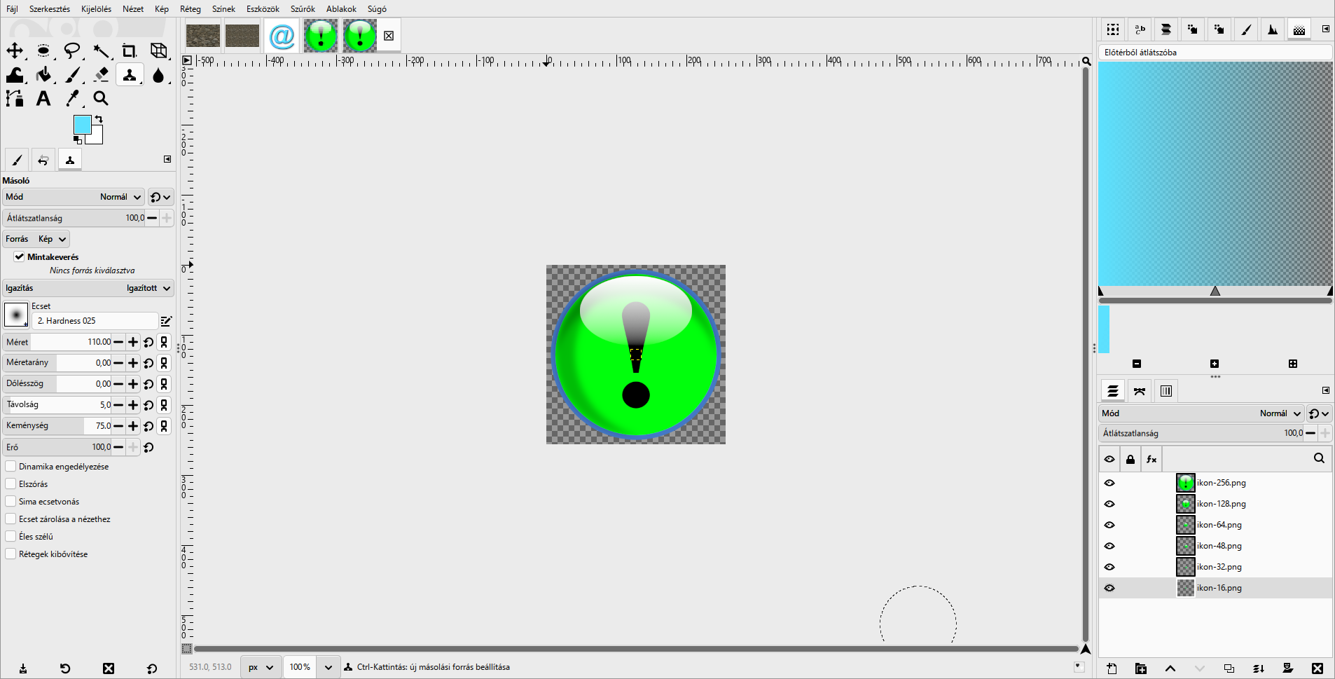Screen dimensions: 1335x679
Task: Select the Color Picker eyedropper tool
Action: tap(72, 98)
